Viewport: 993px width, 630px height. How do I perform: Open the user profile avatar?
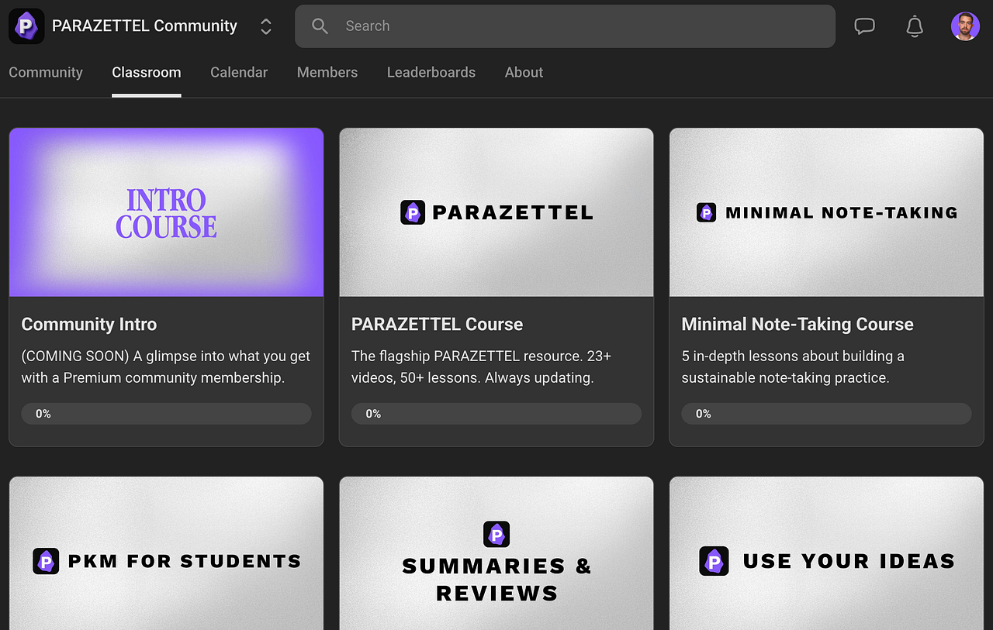(965, 26)
